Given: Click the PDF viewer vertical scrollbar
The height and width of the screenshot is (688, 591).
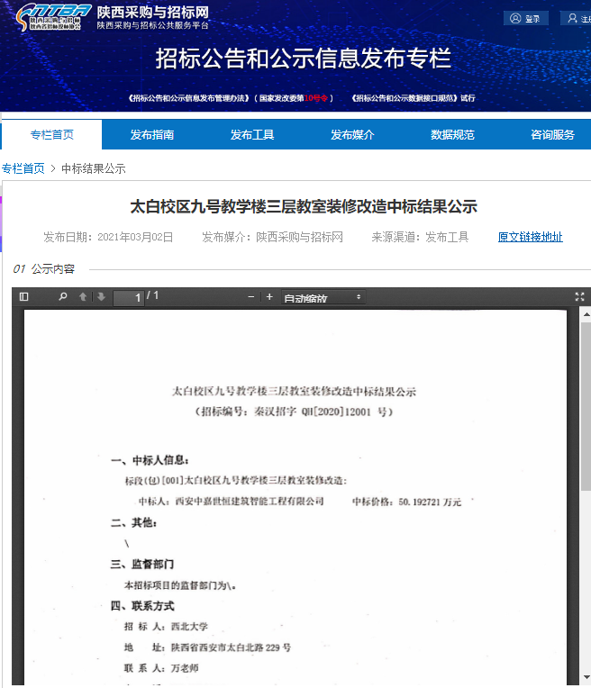Looking at the screenshot, I should click(585, 405).
